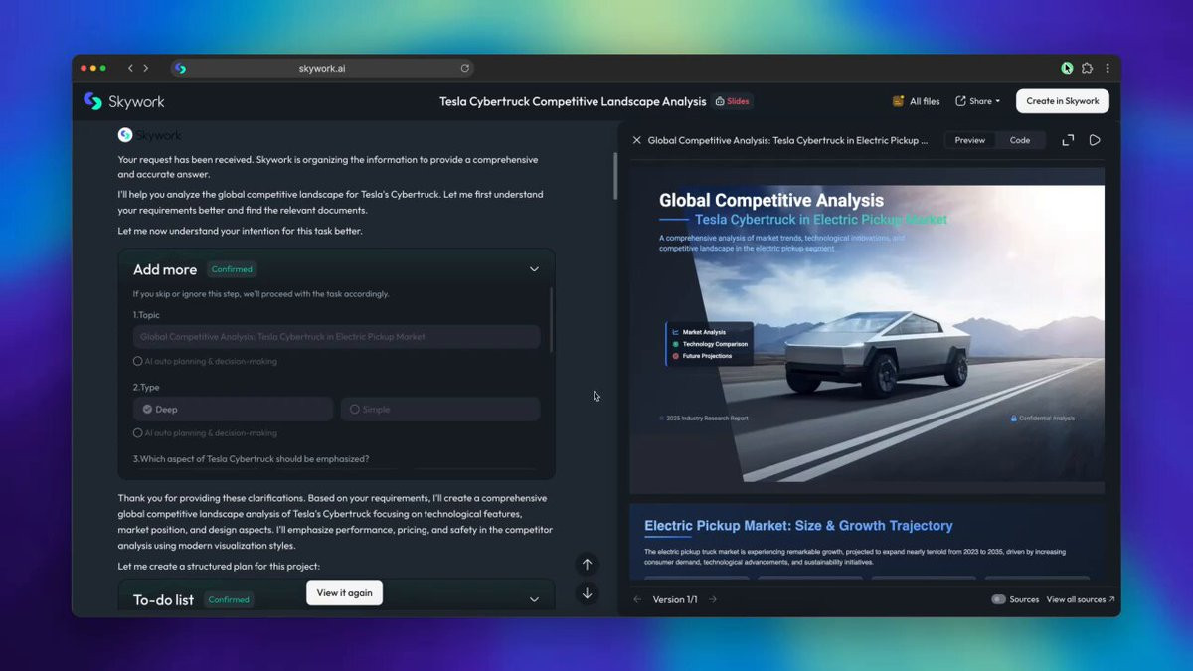1193x671 pixels.
Task: Go to next version arrow
Action: pos(712,599)
